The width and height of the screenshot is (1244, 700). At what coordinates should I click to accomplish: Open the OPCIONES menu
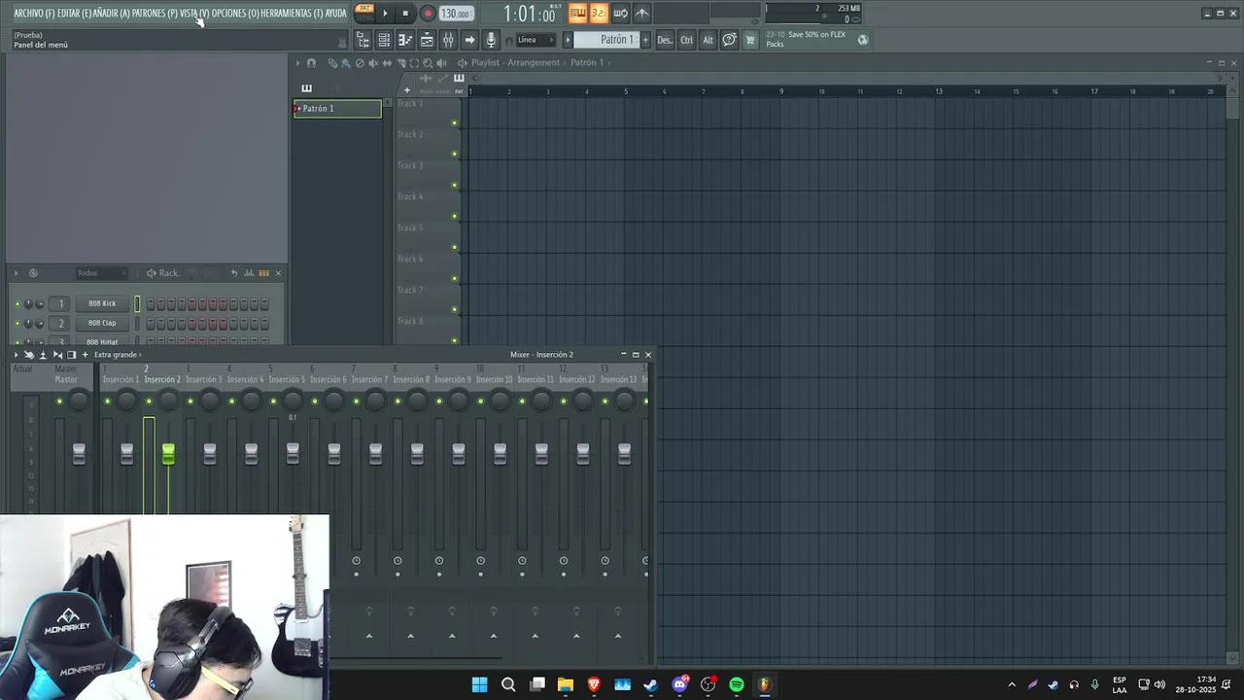click(x=235, y=14)
